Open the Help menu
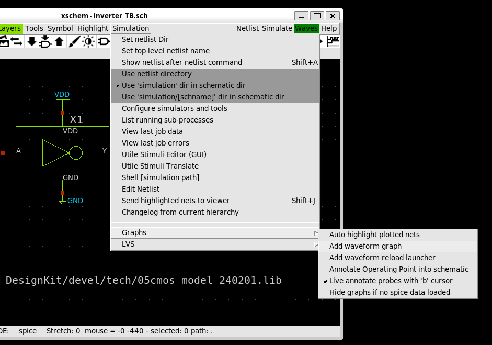The image size is (492, 345). point(329,28)
